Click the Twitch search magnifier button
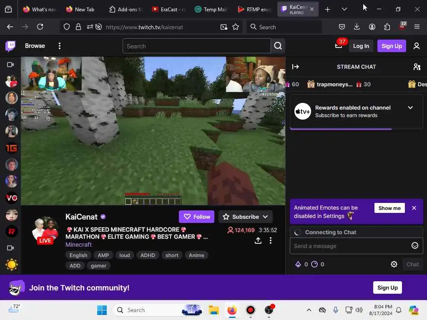Screen dimensions: 427x320 point(278,46)
